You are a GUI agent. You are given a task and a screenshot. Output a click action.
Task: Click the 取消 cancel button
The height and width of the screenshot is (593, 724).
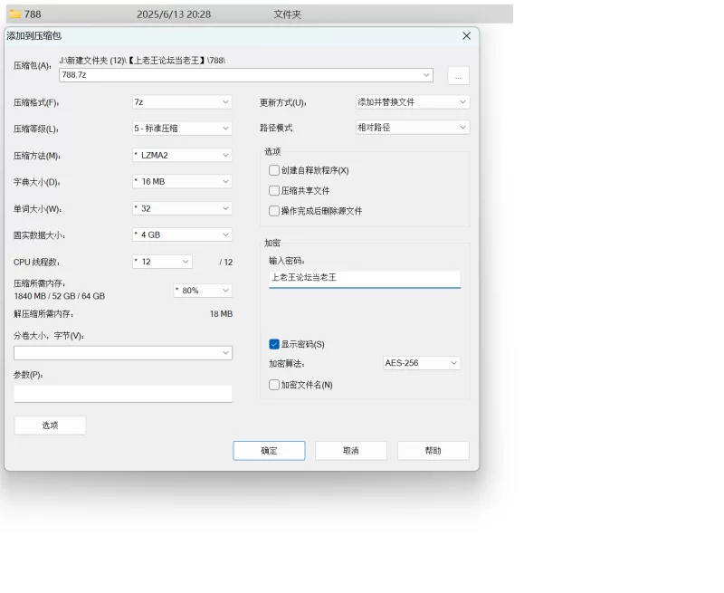351,451
